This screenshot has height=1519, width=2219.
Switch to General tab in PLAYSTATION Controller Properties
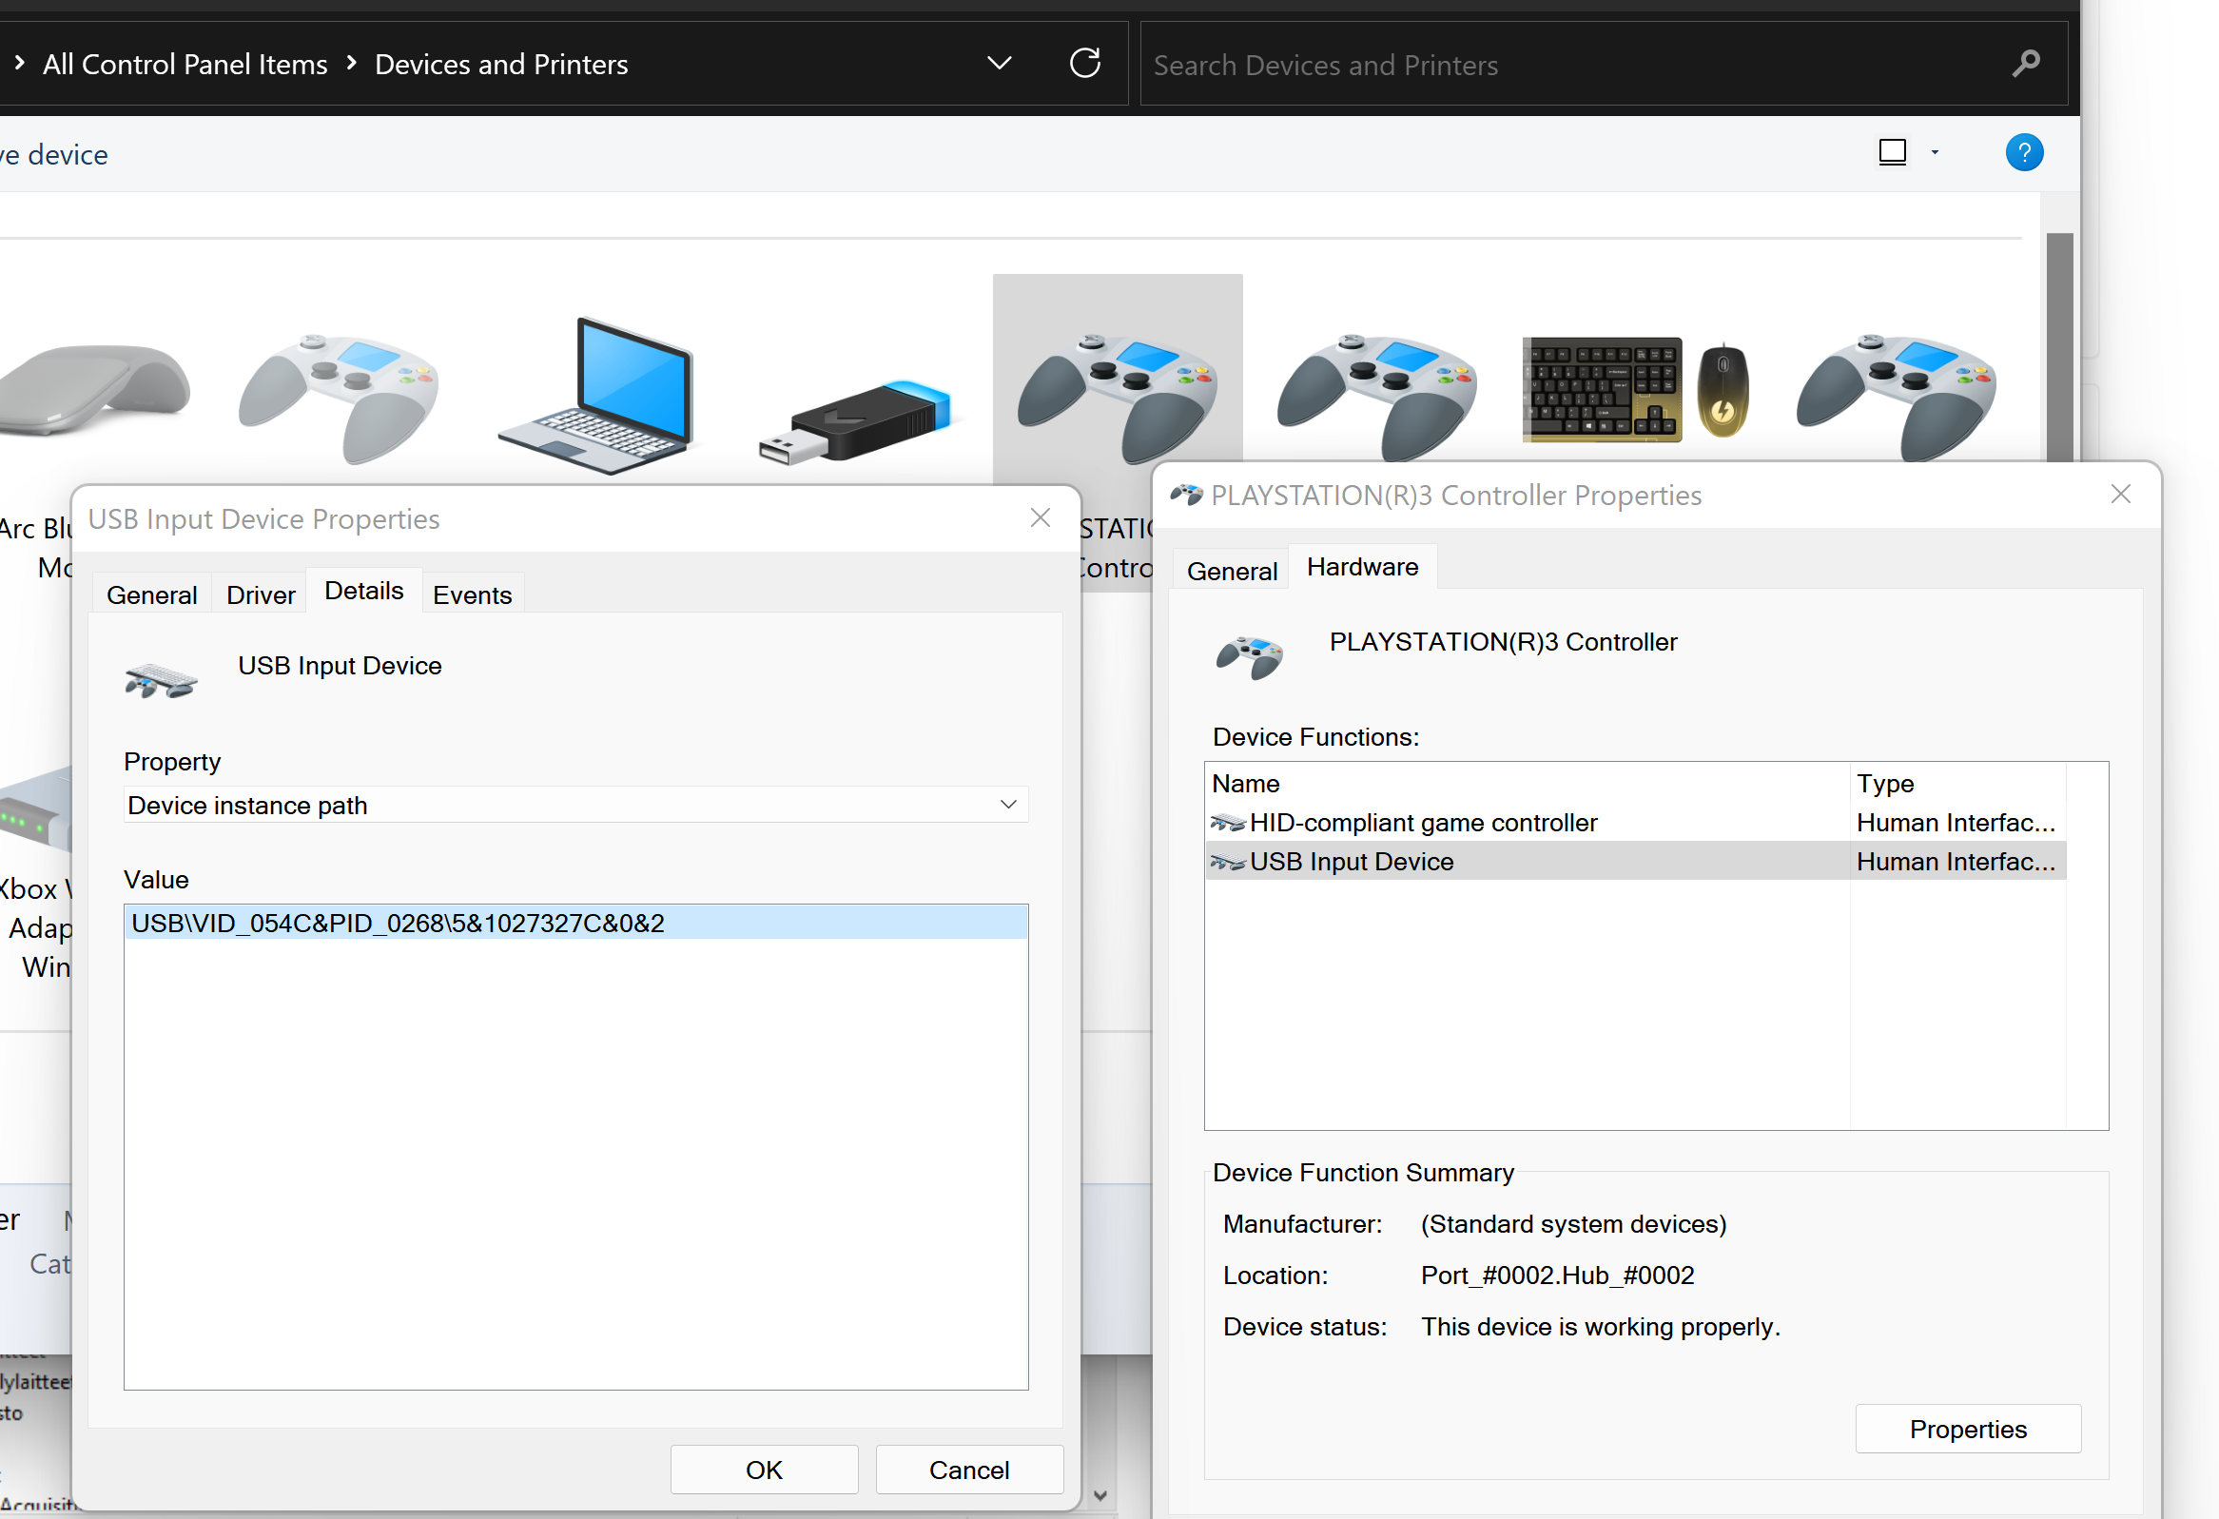click(x=1232, y=571)
